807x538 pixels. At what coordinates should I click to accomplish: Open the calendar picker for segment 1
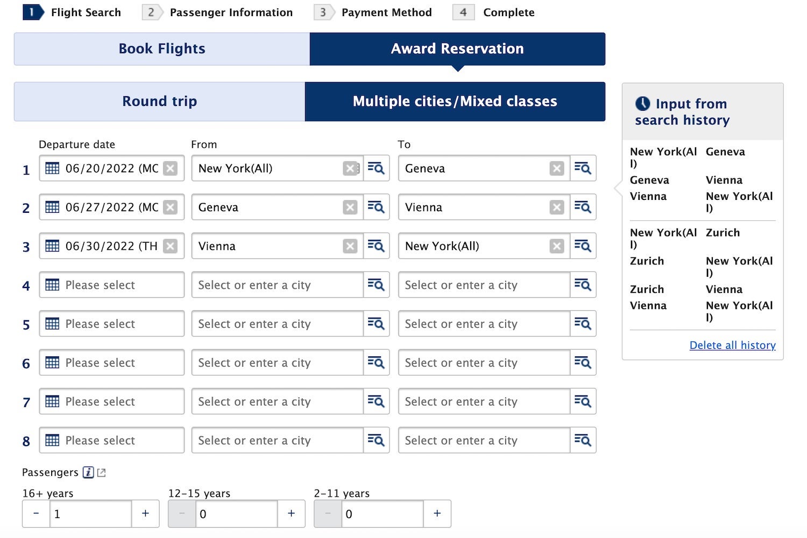[52, 168]
